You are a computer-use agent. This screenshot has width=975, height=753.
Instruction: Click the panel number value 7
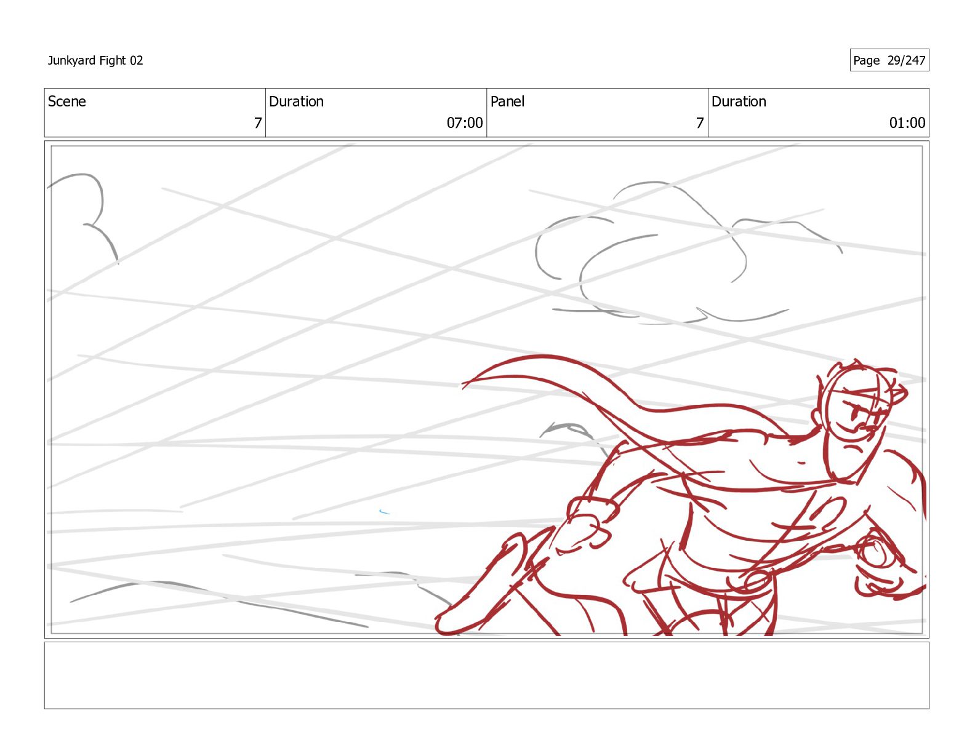[700, 123]
